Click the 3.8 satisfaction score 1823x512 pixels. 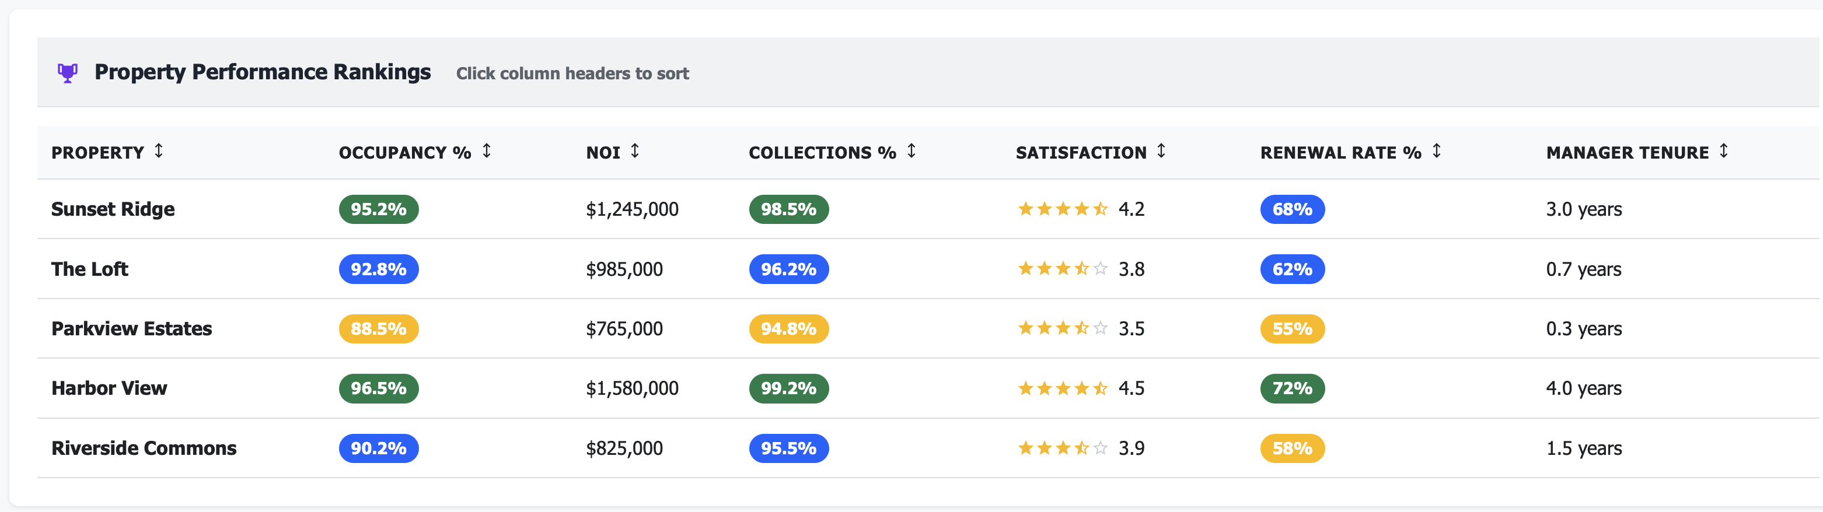tap(1131, 269)
